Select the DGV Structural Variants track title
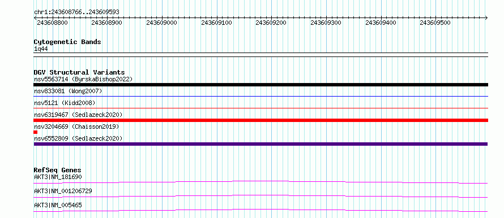Viewport: 504px width, 218px height. tap(79, 72)
